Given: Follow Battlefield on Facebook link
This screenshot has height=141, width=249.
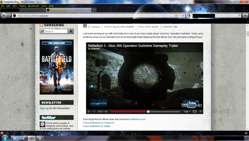Looking at the screenshot, I should [x=98, y=123].
